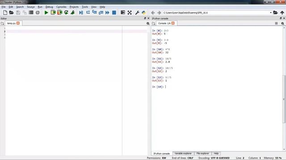The width and height of the screenshot is (286, 160).
Task: Click the CRLF end-of-lines status entry
Action: [190, 158]
